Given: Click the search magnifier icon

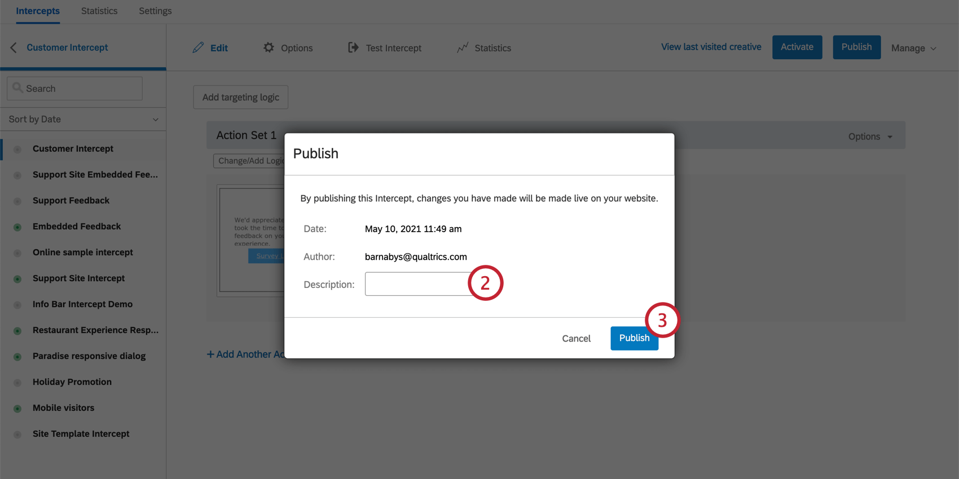Looking at the screenshot, I should 19,88.
